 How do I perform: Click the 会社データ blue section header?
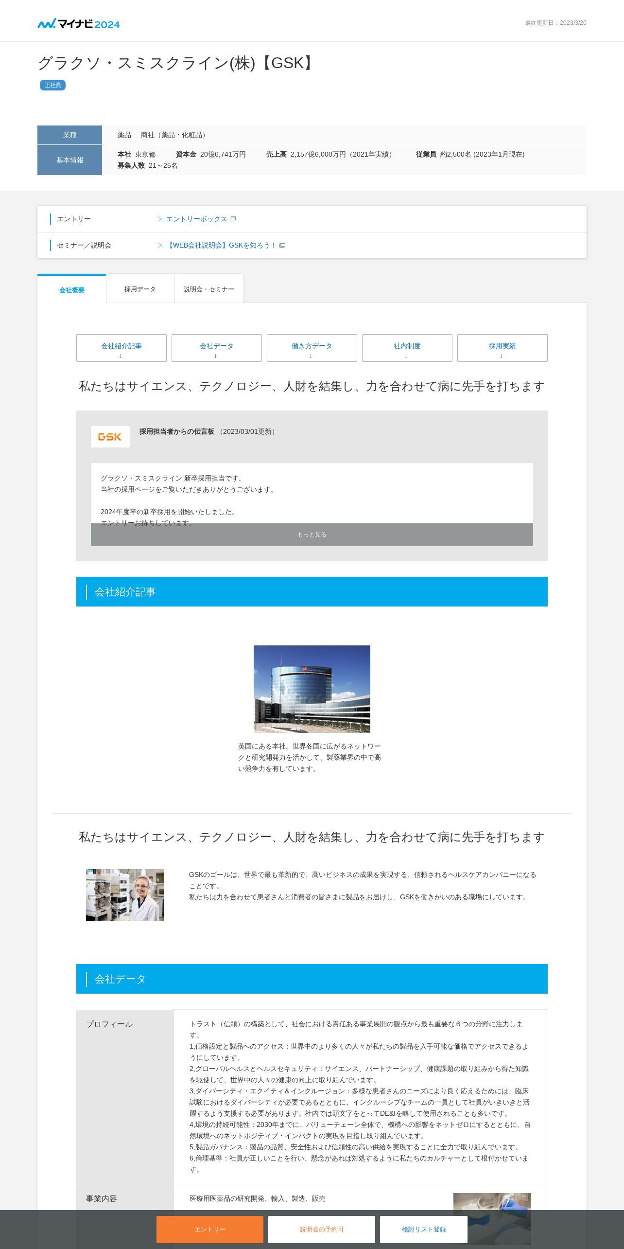[312, 979]
